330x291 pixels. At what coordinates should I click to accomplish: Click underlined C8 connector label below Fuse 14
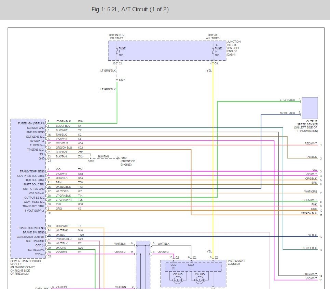[216, 64]
